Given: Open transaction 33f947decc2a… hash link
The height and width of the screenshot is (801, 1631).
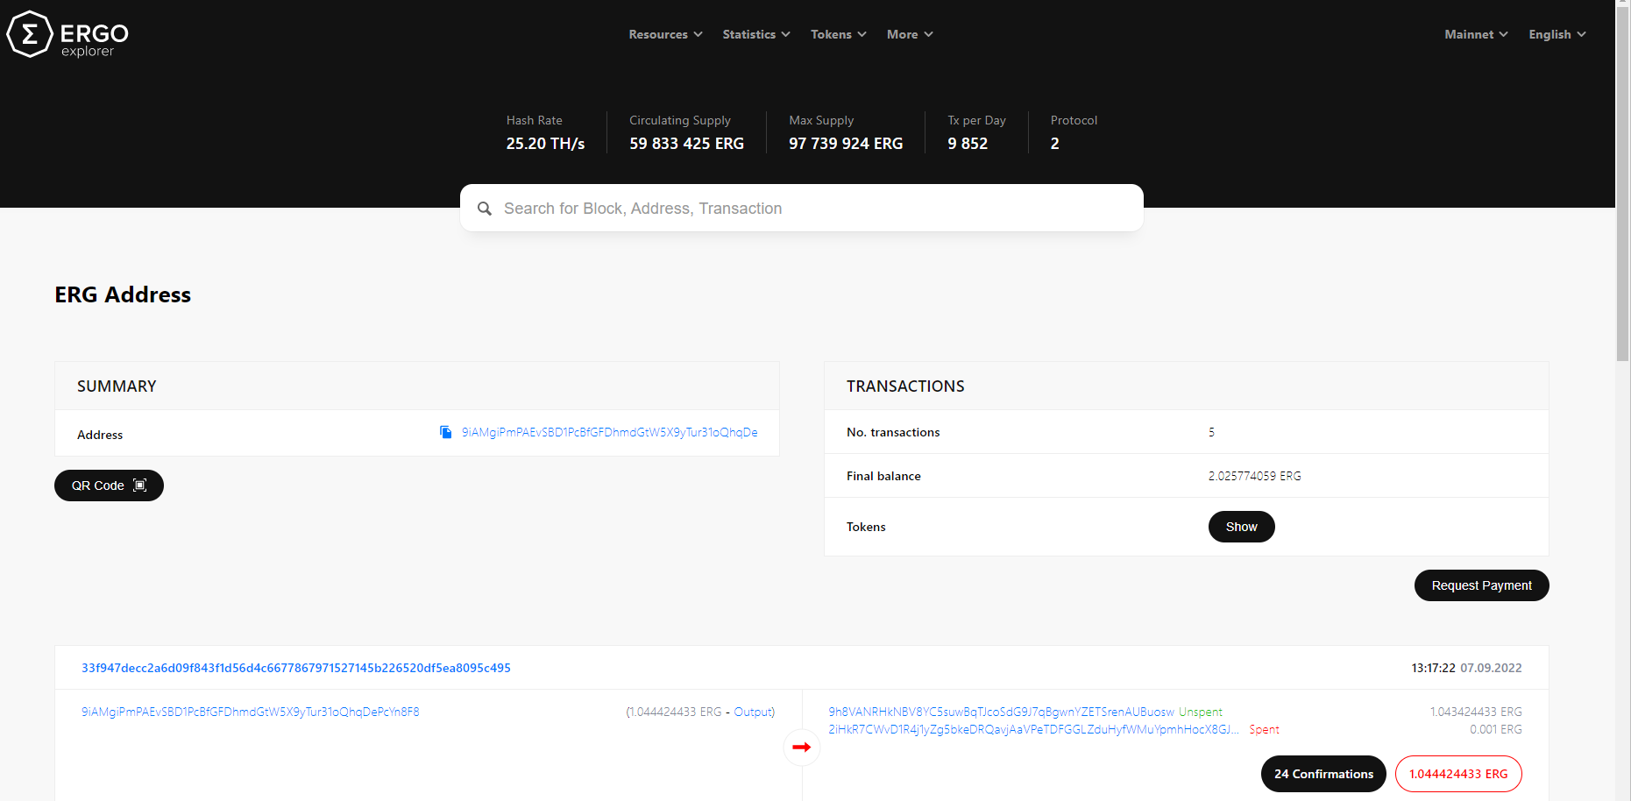Looking at the screenshot, I should click(x=296, y=668).
